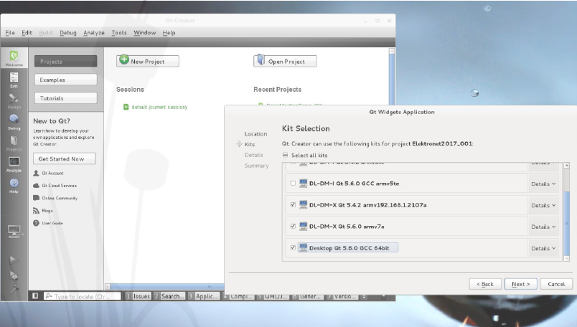The width and height of the screenshot is (577, 327).
Task: Open the Analyze mode icon
Action: click(14, 164)
